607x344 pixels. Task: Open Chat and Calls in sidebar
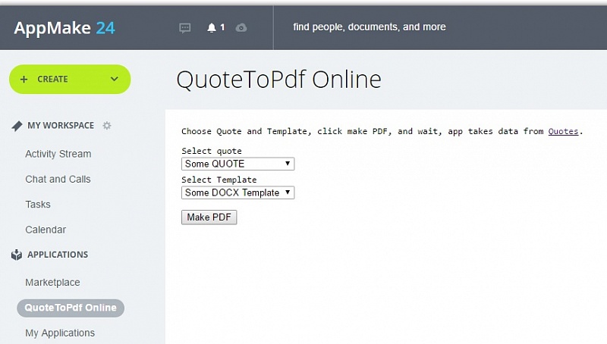tap(58, 180)
